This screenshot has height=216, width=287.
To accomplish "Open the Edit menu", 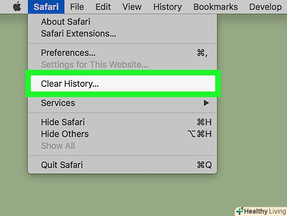I will (103, 7).
